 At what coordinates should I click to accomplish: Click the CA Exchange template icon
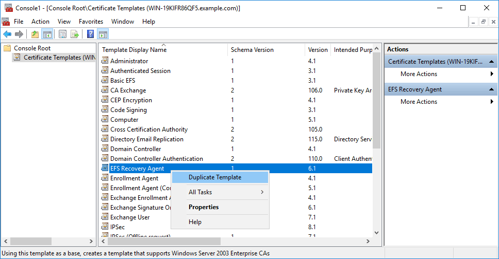(x=105, y=90)
